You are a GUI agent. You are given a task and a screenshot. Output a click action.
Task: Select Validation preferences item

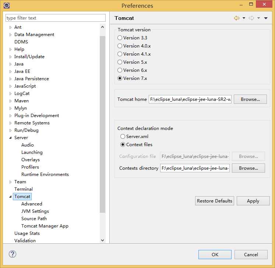coord(25,241)
